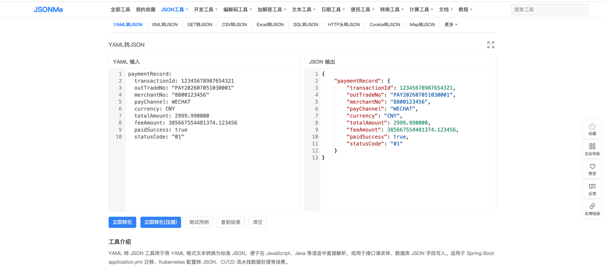Open the 文档 dropdown menu
Image resolution: width=605 pixels, height=269 pixels.
click(x=446, y=9)
